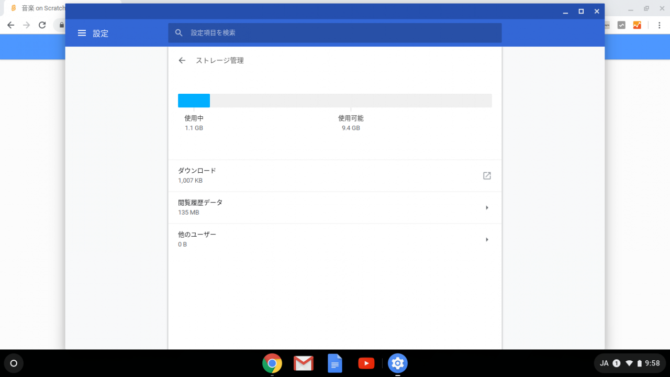
Task: Expand the 閲覧履歴データ row arrow
Action: (487, 208)
